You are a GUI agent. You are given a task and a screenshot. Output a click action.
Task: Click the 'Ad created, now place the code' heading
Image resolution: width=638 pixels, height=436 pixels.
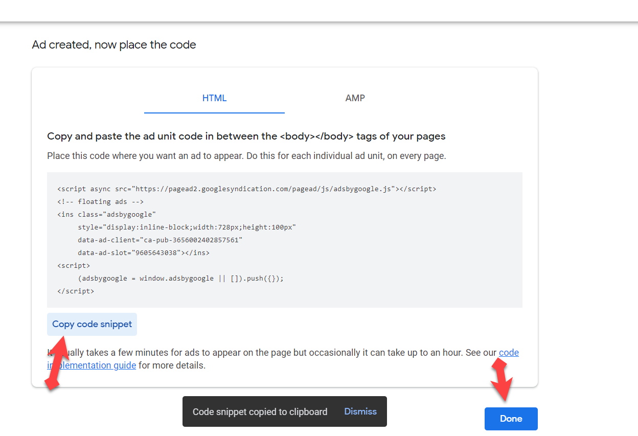click(114, 45)
